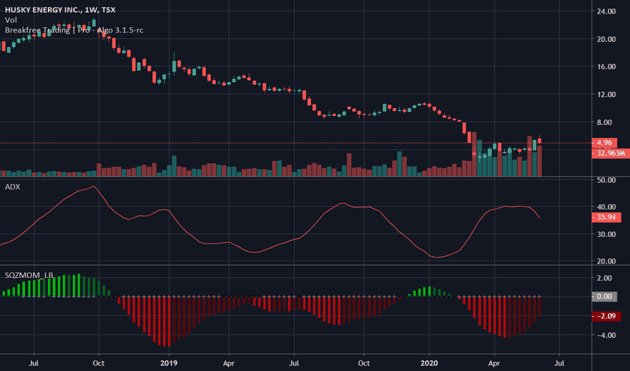
Task: Click 20.00 on the ADX scale
Action: 606,261
